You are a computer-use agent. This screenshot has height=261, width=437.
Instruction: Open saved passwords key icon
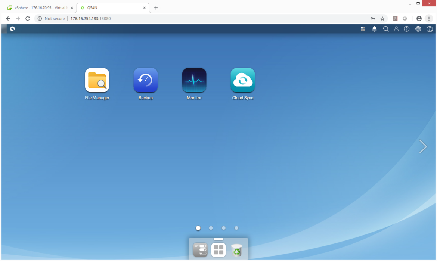coord(373,18)
